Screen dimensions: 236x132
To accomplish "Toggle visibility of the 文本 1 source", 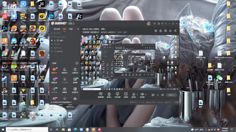I will tap(52, 44).
